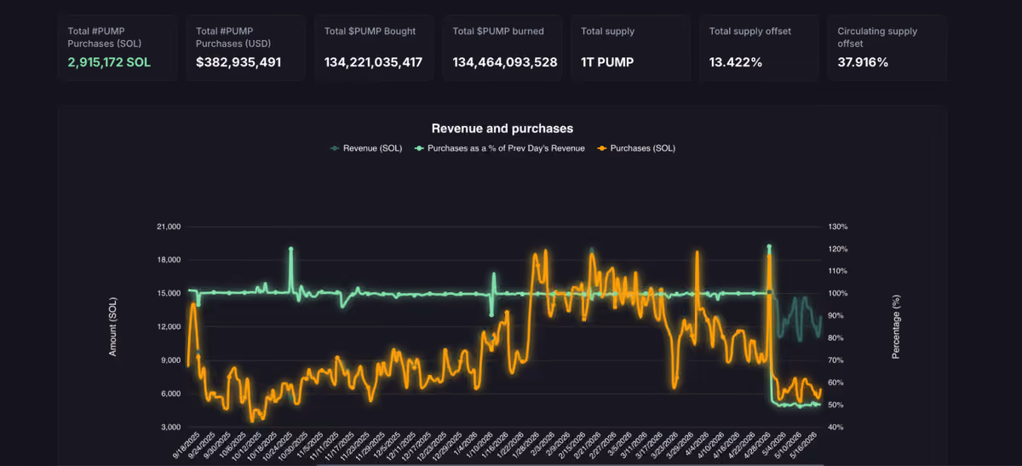This screenshot has width=1022, height=466.
Task: Click the Revenue and purchases chart title
Action: (x=502, y=129)
